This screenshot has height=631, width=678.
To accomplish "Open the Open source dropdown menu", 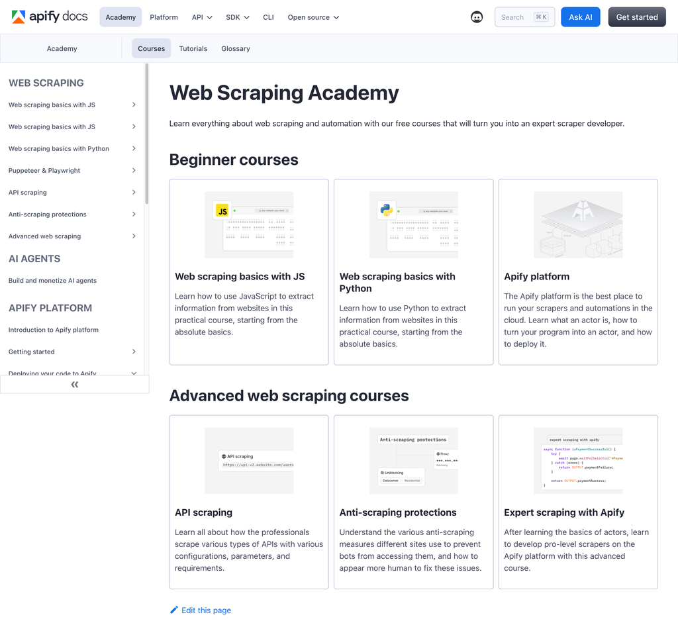I will pyautogui.click(x=313, y=17).
